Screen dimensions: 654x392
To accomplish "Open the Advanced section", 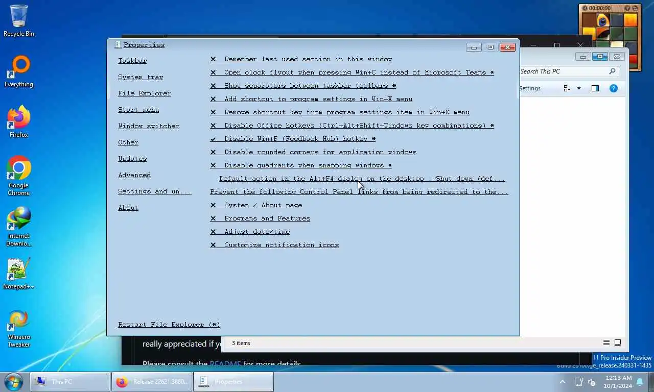I will [134, 175].
